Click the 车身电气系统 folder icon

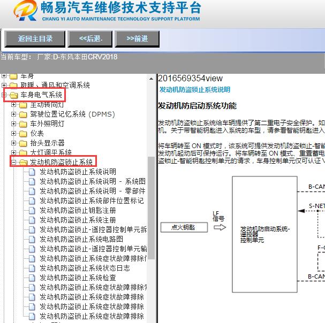[x=14, y=95]
